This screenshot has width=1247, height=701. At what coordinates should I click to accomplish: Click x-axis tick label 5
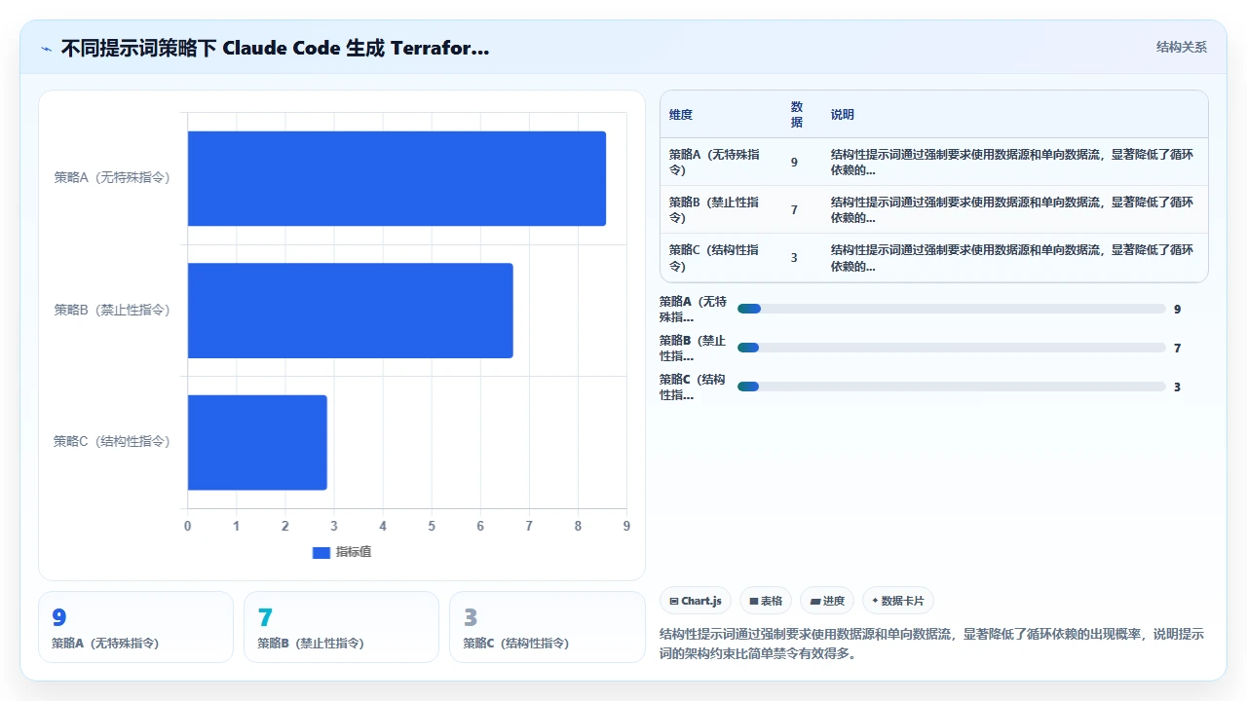click(x=432, y=526)
